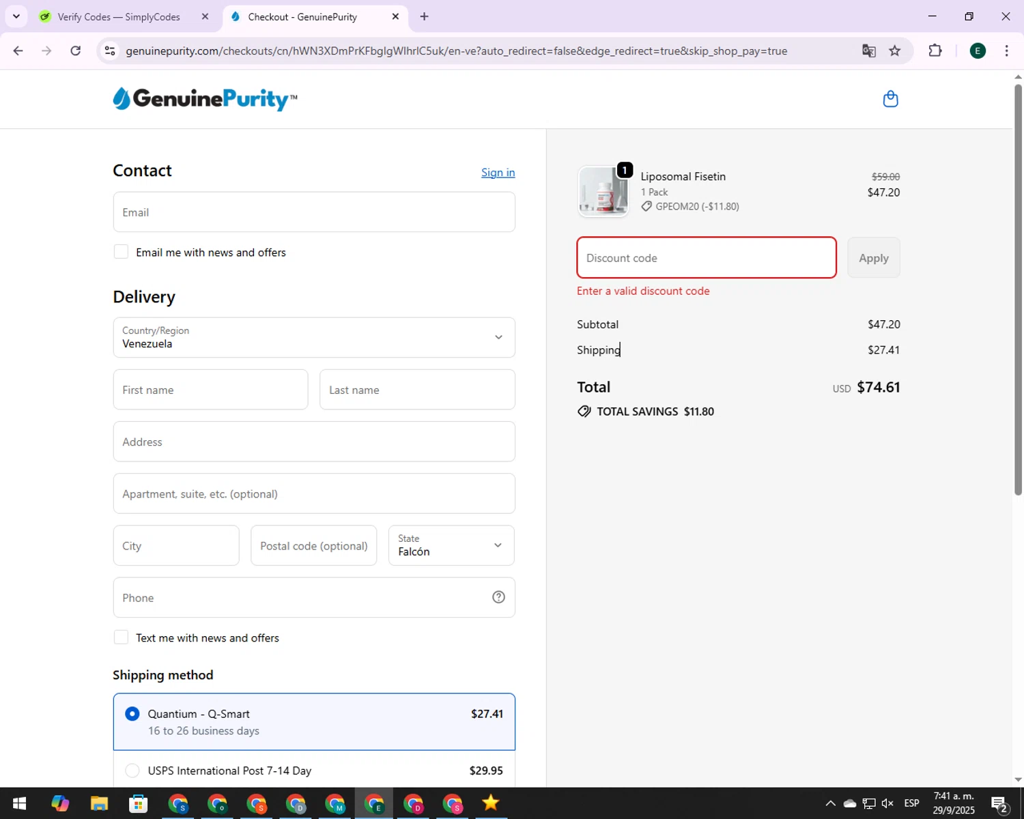
Task: Click the browser back arrow
Action: click(x=18, y=51)
